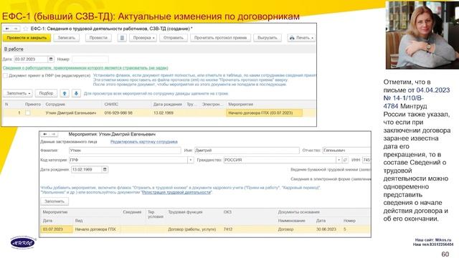The image size is (459, 258).
Task: Select date of birth cell 13.02.1969 in table
Action: 164,113
